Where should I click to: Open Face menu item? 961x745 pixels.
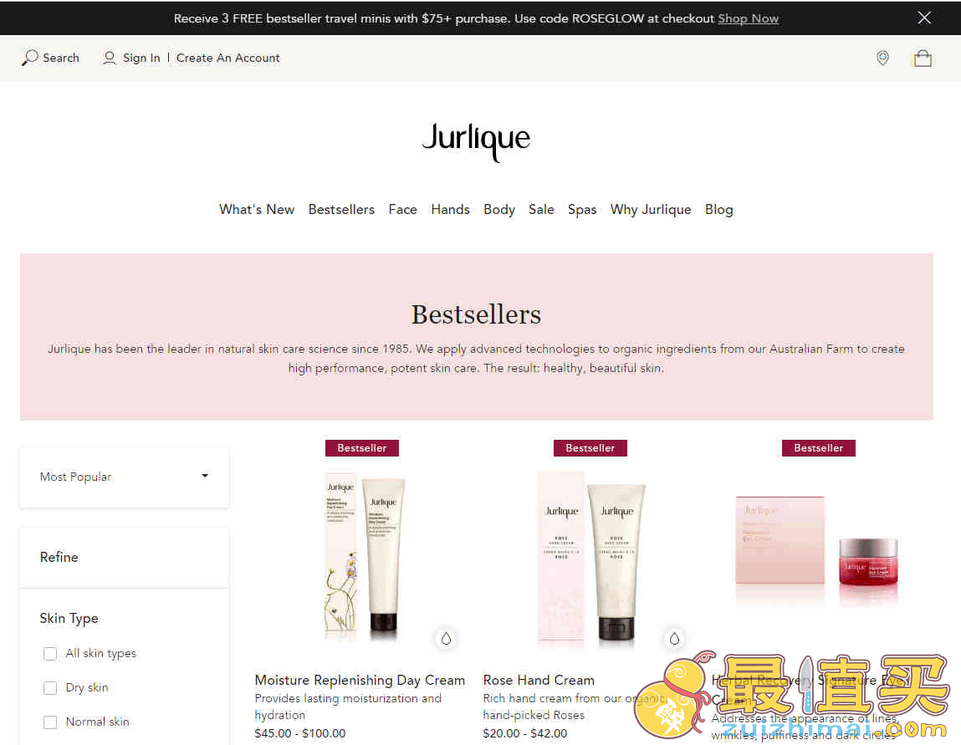coord(402,210)
